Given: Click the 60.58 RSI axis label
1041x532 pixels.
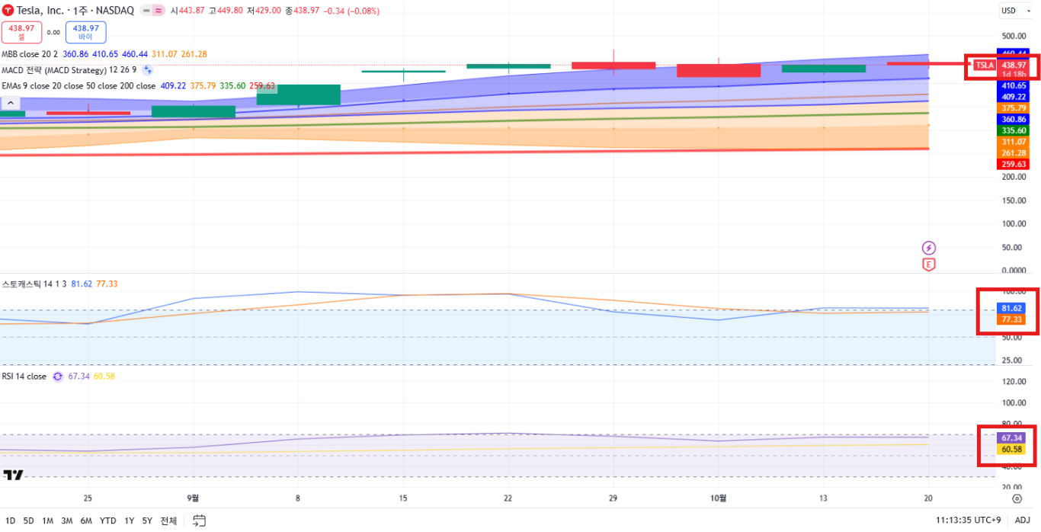Looking at the screenshot, I should tap(1011, 449).
